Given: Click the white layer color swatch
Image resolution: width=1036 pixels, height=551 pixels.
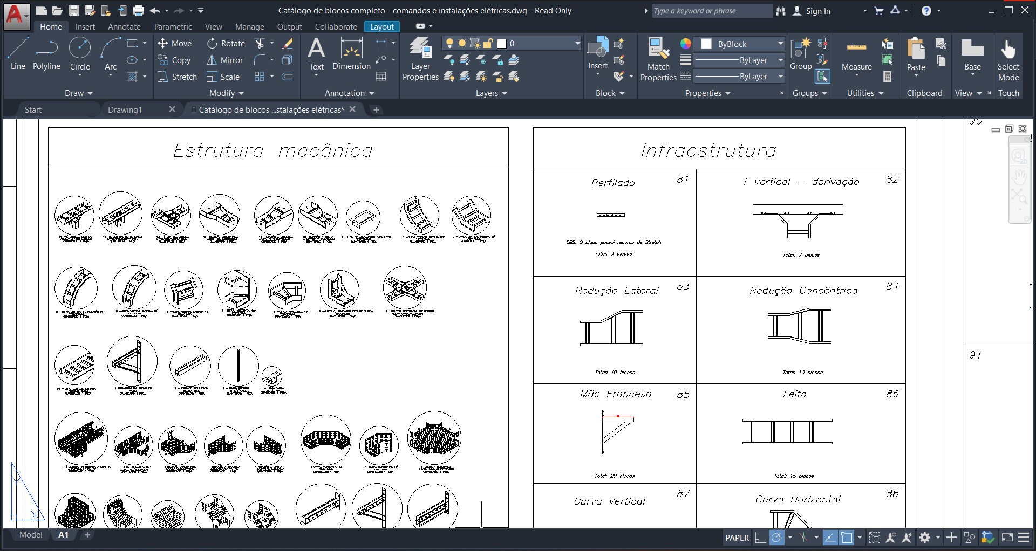Looking at the screenshot, I should [502, 44].
